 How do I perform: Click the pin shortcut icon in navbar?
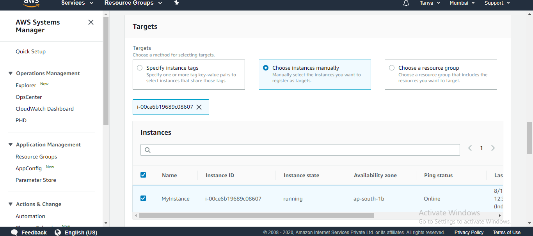coord(176,3)
